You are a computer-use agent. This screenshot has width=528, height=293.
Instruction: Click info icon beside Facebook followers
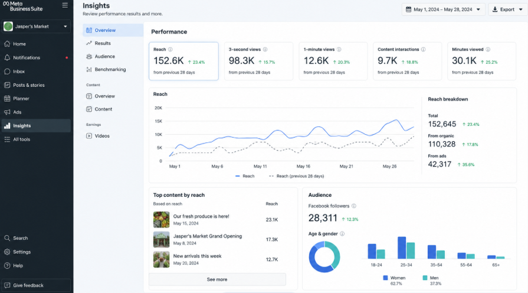coord(354,206)
